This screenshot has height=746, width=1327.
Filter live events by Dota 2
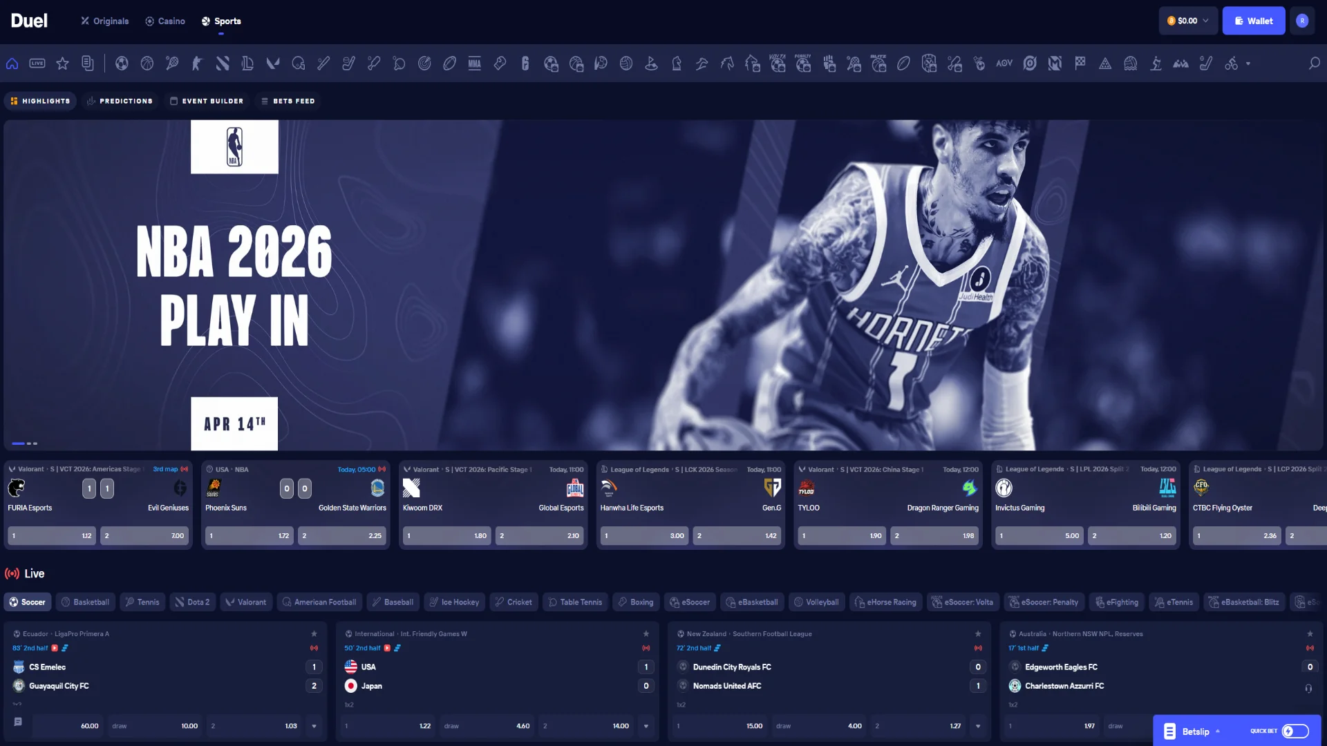click(x=192, y=602)
